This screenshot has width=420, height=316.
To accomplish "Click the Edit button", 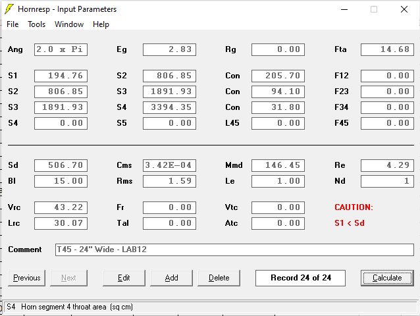I will [x=124, y=278].
